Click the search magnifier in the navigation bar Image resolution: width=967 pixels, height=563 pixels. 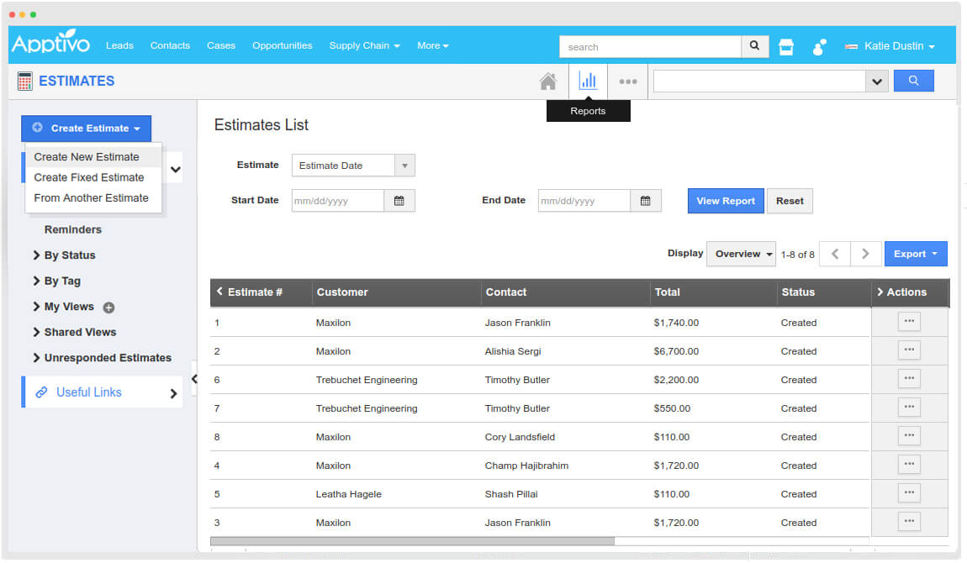754,46
